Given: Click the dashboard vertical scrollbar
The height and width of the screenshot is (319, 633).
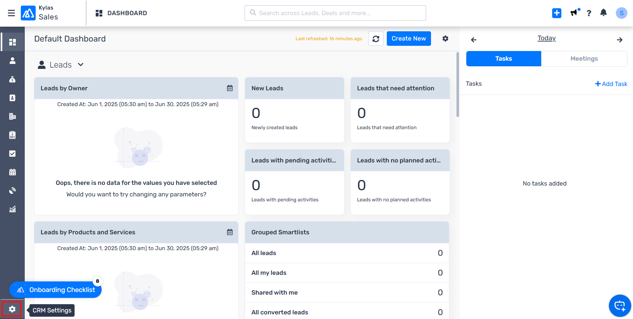Looking at the screenshot, I should click(457, 85).
